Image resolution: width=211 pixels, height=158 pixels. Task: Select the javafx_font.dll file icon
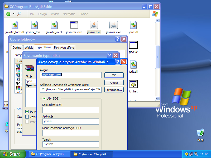[x=15, y=25]
